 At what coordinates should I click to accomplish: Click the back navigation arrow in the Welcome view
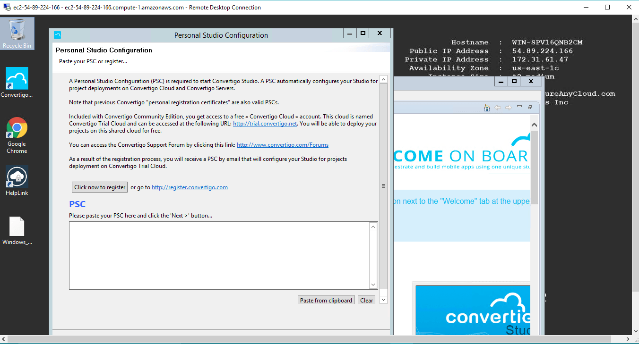click(498, 107)
